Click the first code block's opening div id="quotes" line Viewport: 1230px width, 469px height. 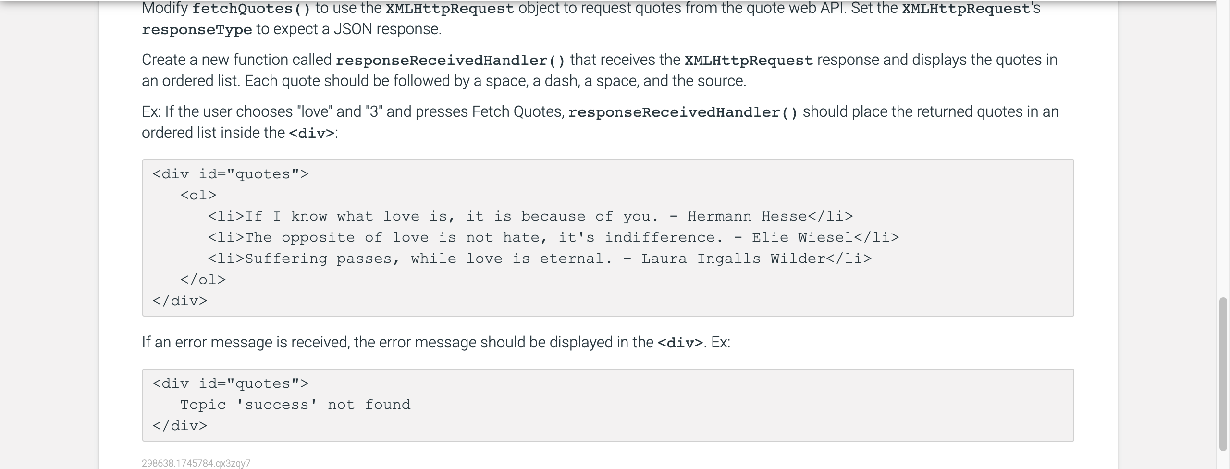pyautogui.click(x=231, y=174)
